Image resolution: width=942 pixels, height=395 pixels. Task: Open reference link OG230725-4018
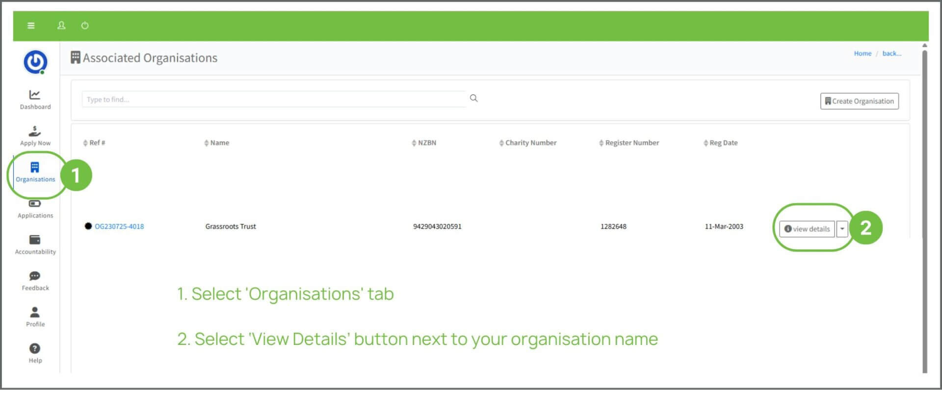pyautogui.click(x=119, y=227)
